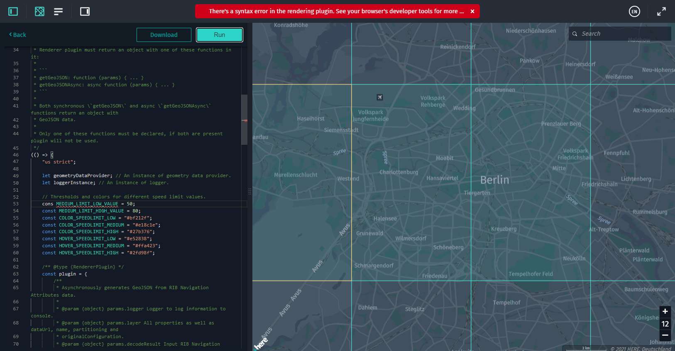Click the code editor vertical scrollbar
This screenshot has height=351, width=675.
[x=245, y=119]
